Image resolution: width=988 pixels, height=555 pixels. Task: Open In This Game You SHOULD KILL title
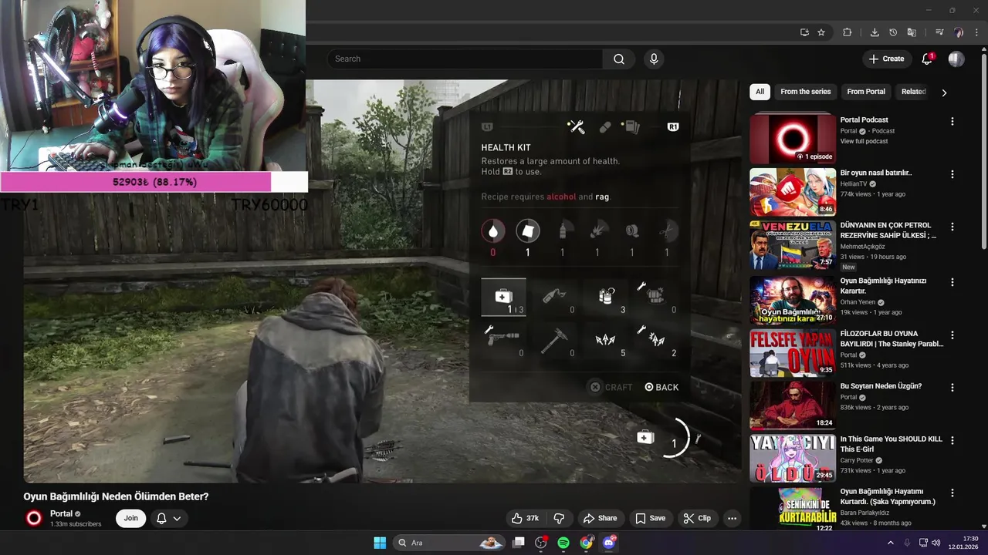(x=892, y=444)
